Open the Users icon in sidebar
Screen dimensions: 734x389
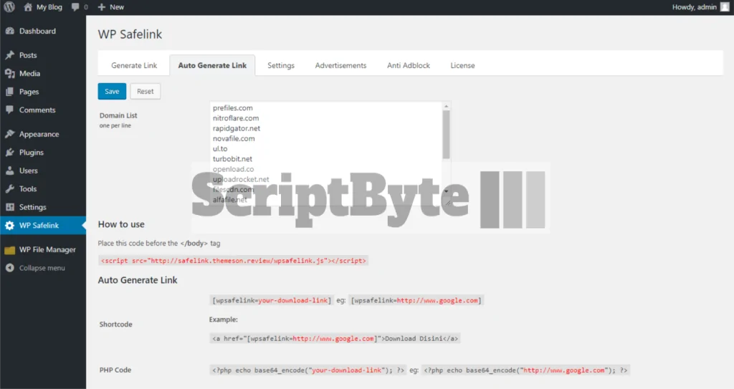click(x=9, y=171)
